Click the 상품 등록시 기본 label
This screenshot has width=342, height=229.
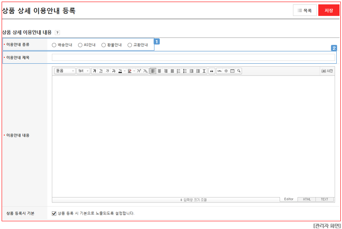20,213
